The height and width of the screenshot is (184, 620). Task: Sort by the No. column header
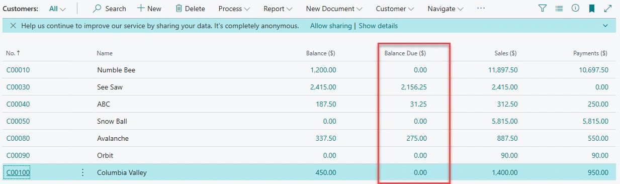point(13,53)
